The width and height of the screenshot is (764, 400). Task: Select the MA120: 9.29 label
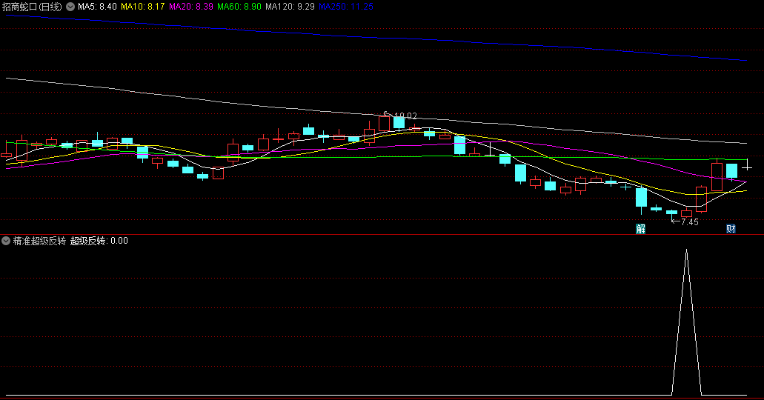coord(290,7)
